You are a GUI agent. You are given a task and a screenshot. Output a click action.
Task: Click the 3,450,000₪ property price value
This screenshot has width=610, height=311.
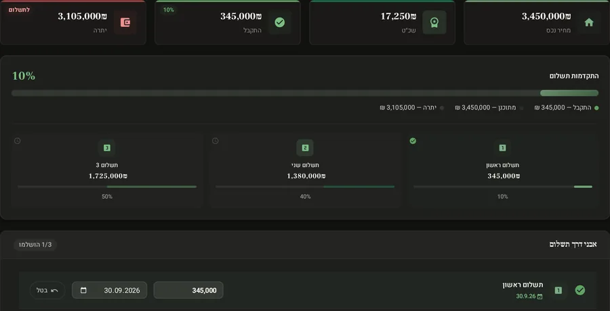(x=546, y=16)
